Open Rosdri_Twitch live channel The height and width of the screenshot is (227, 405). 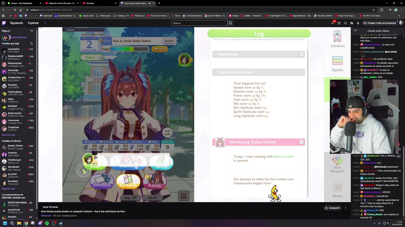click(18, 147)
